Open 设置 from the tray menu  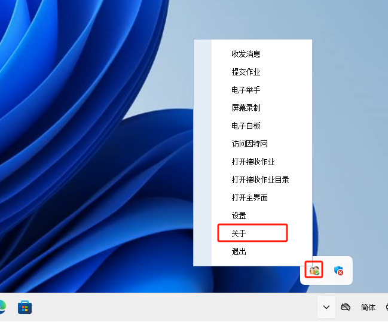pos(239,215)
